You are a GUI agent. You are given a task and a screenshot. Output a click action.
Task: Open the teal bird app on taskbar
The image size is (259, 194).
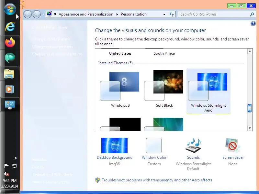10,58
